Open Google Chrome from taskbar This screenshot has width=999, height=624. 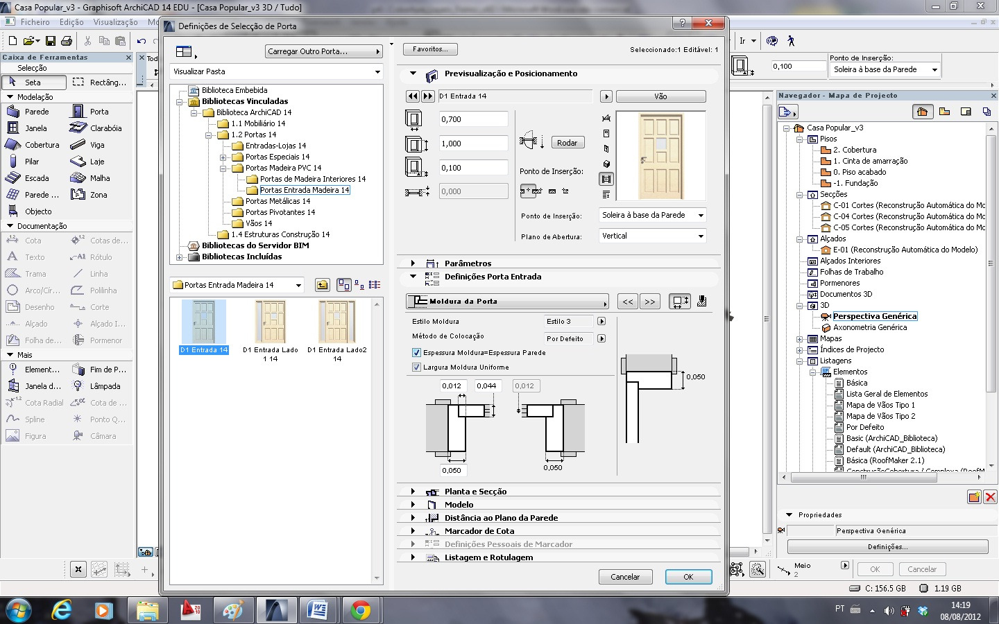pos(360,610)
